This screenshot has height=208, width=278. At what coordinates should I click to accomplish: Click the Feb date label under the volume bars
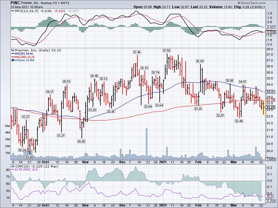(x=198, y=162)
